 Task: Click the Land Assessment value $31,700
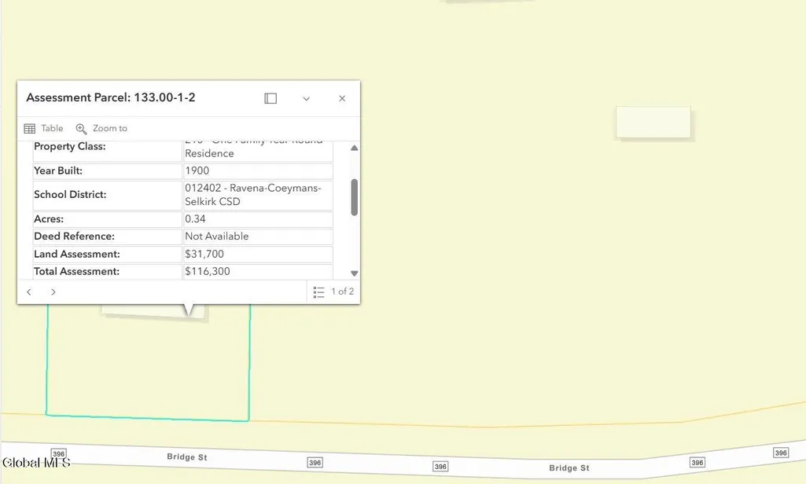(x=204, y=254)
